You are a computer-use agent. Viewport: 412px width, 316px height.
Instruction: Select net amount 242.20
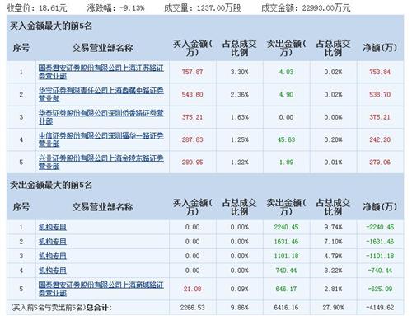tap(380, 139)
